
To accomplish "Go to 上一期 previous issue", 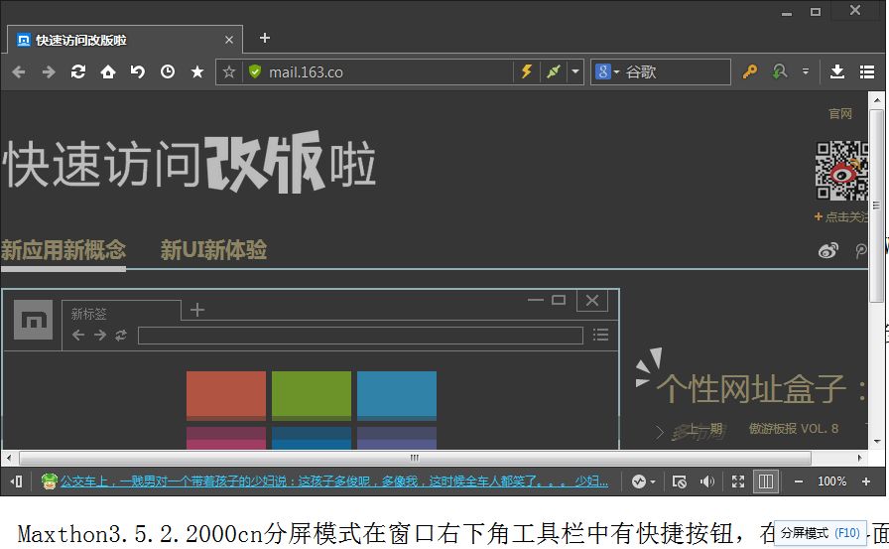I will pos(705,429).
